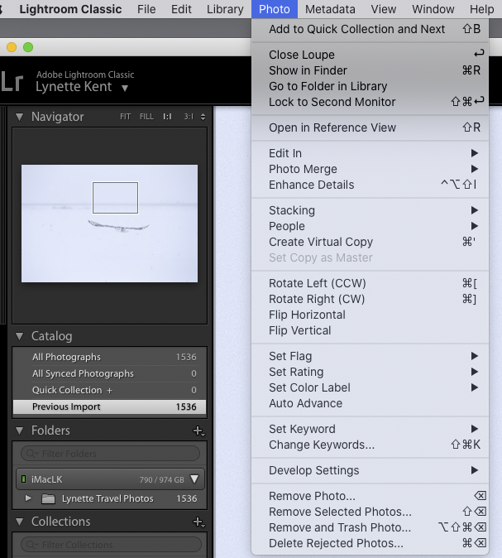Open the identity plate dropdown arrow
502x558 pixels.
click(125, 88)
